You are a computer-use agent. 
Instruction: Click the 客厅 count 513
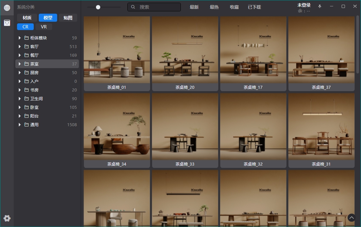point(73,46)
